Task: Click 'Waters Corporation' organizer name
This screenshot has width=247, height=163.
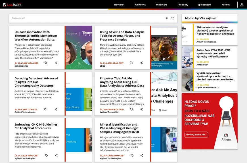Action: click(110, 112)
